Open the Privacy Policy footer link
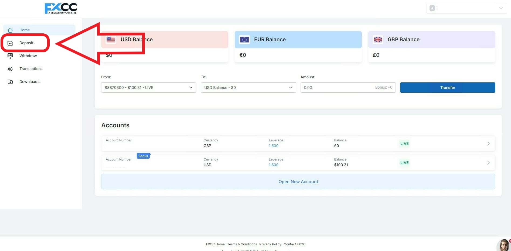 tap(270, 244)
